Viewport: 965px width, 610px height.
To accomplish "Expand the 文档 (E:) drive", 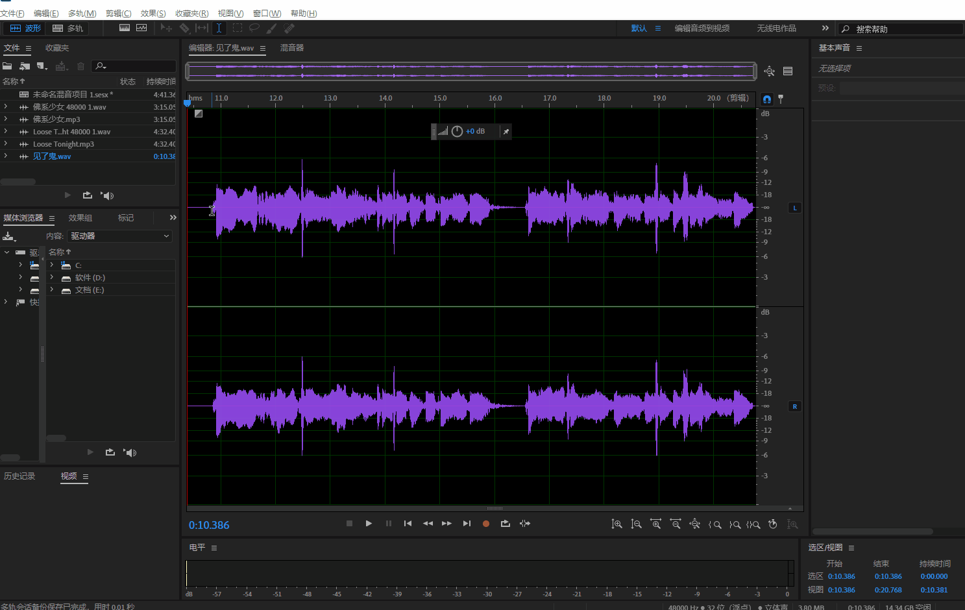I will pos(52,289).
